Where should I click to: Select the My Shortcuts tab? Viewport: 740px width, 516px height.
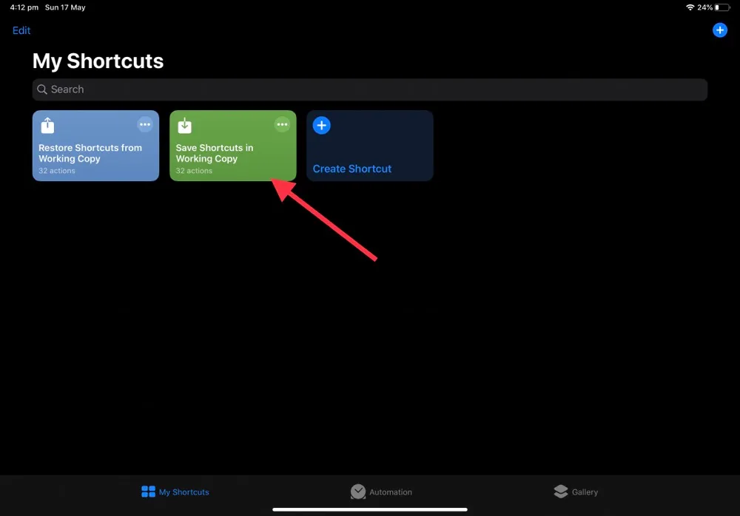click(x=175, y=492)
